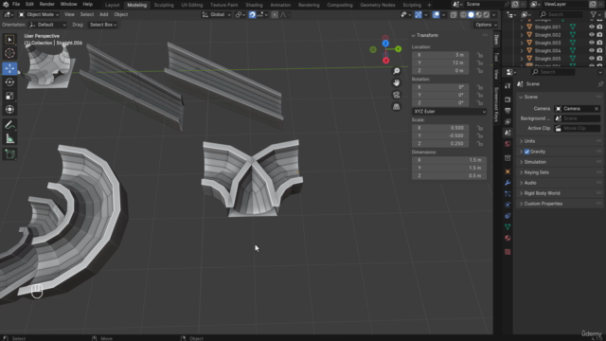
Task: Click the pan hand viewport icon
Action: coord(396,82)
